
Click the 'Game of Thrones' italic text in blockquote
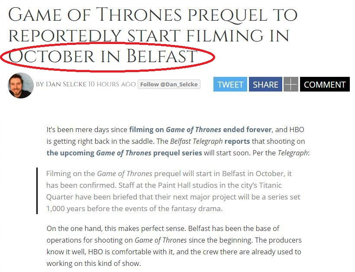pyautogui.click(x=125, y=174)
